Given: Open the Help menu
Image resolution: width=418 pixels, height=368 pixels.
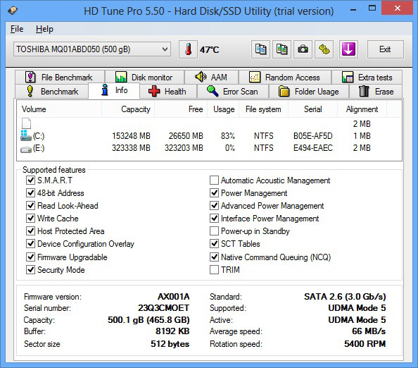Looking at the screenshot, I should coord(44,29).
